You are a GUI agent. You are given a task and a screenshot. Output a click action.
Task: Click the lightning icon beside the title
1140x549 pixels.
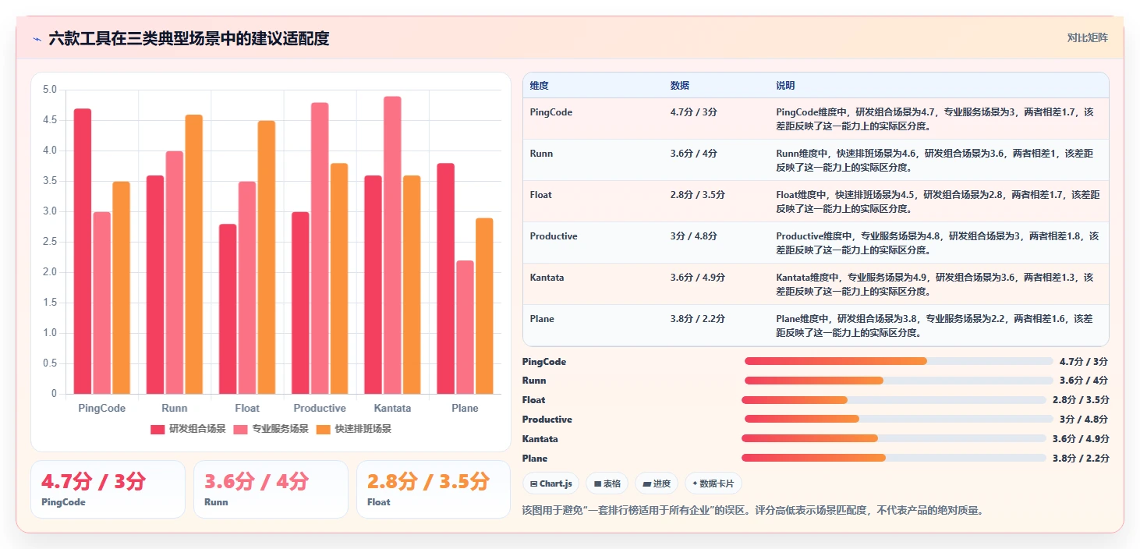pyautogui.click(x=37, y=38)
